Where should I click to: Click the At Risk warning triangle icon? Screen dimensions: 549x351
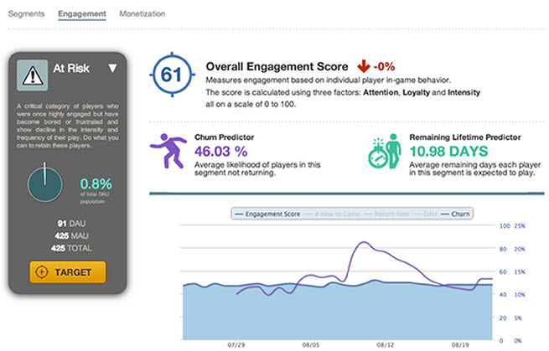coord(33,75)
